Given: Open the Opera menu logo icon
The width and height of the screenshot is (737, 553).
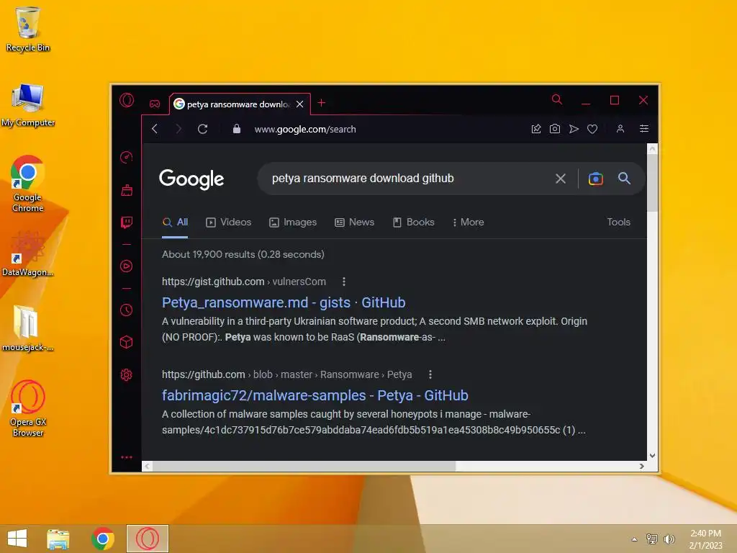Looking at the screenshot, I should coord(127,100).
